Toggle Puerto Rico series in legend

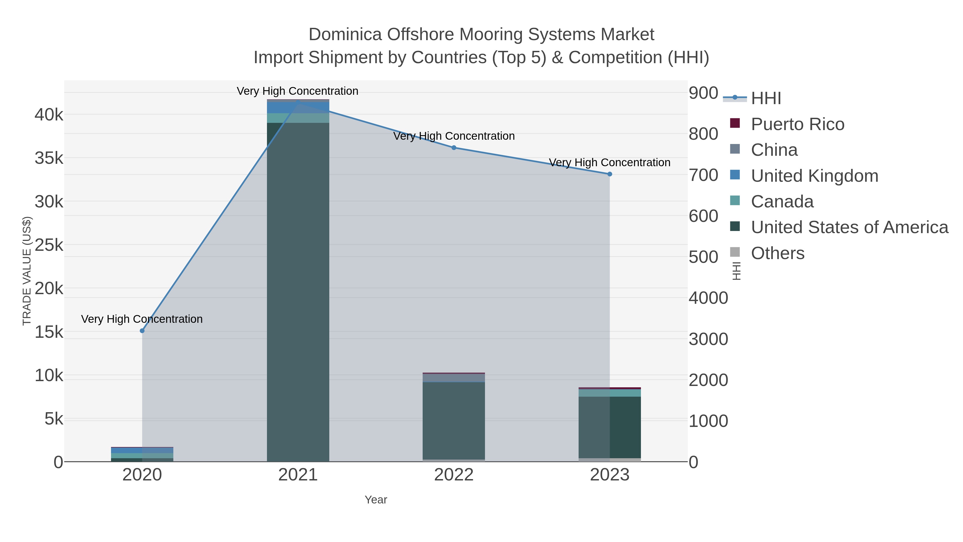click(787, 124)
